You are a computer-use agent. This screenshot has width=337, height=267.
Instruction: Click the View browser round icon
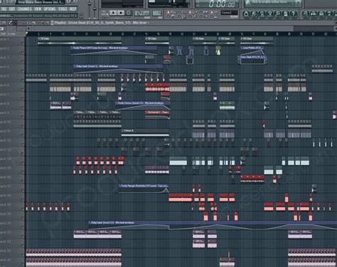point(329,13)
